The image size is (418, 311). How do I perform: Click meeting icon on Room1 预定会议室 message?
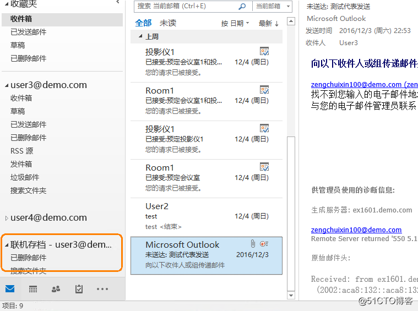click(x=264, y=167)
